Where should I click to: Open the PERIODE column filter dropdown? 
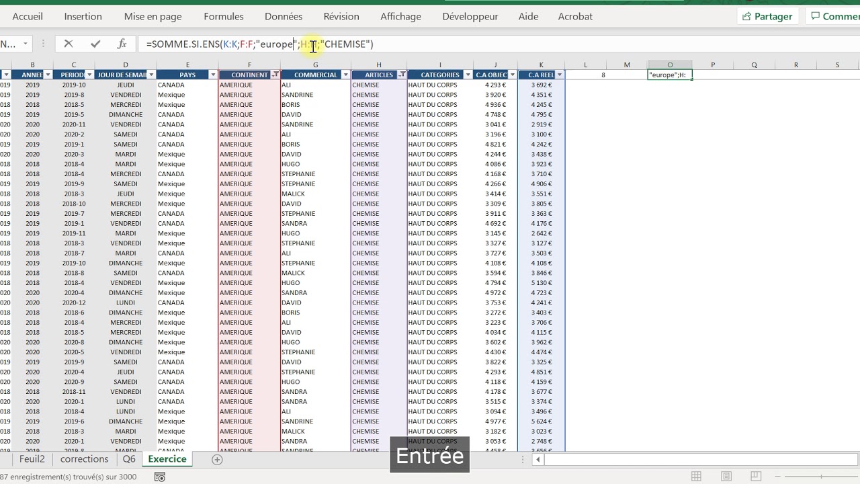click(x=89, y=75)
